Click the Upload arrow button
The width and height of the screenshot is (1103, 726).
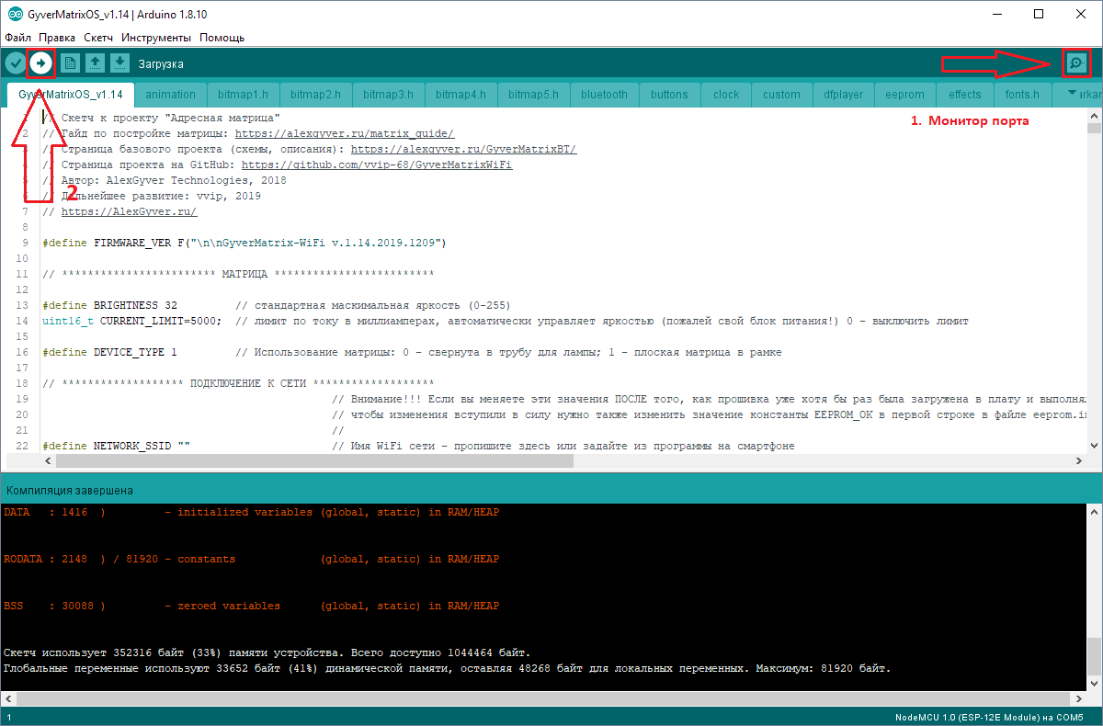[x=41, y=62]
